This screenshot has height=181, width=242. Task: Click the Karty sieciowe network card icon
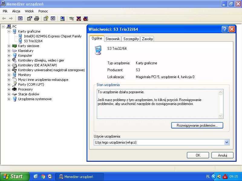tap(14, 46)
